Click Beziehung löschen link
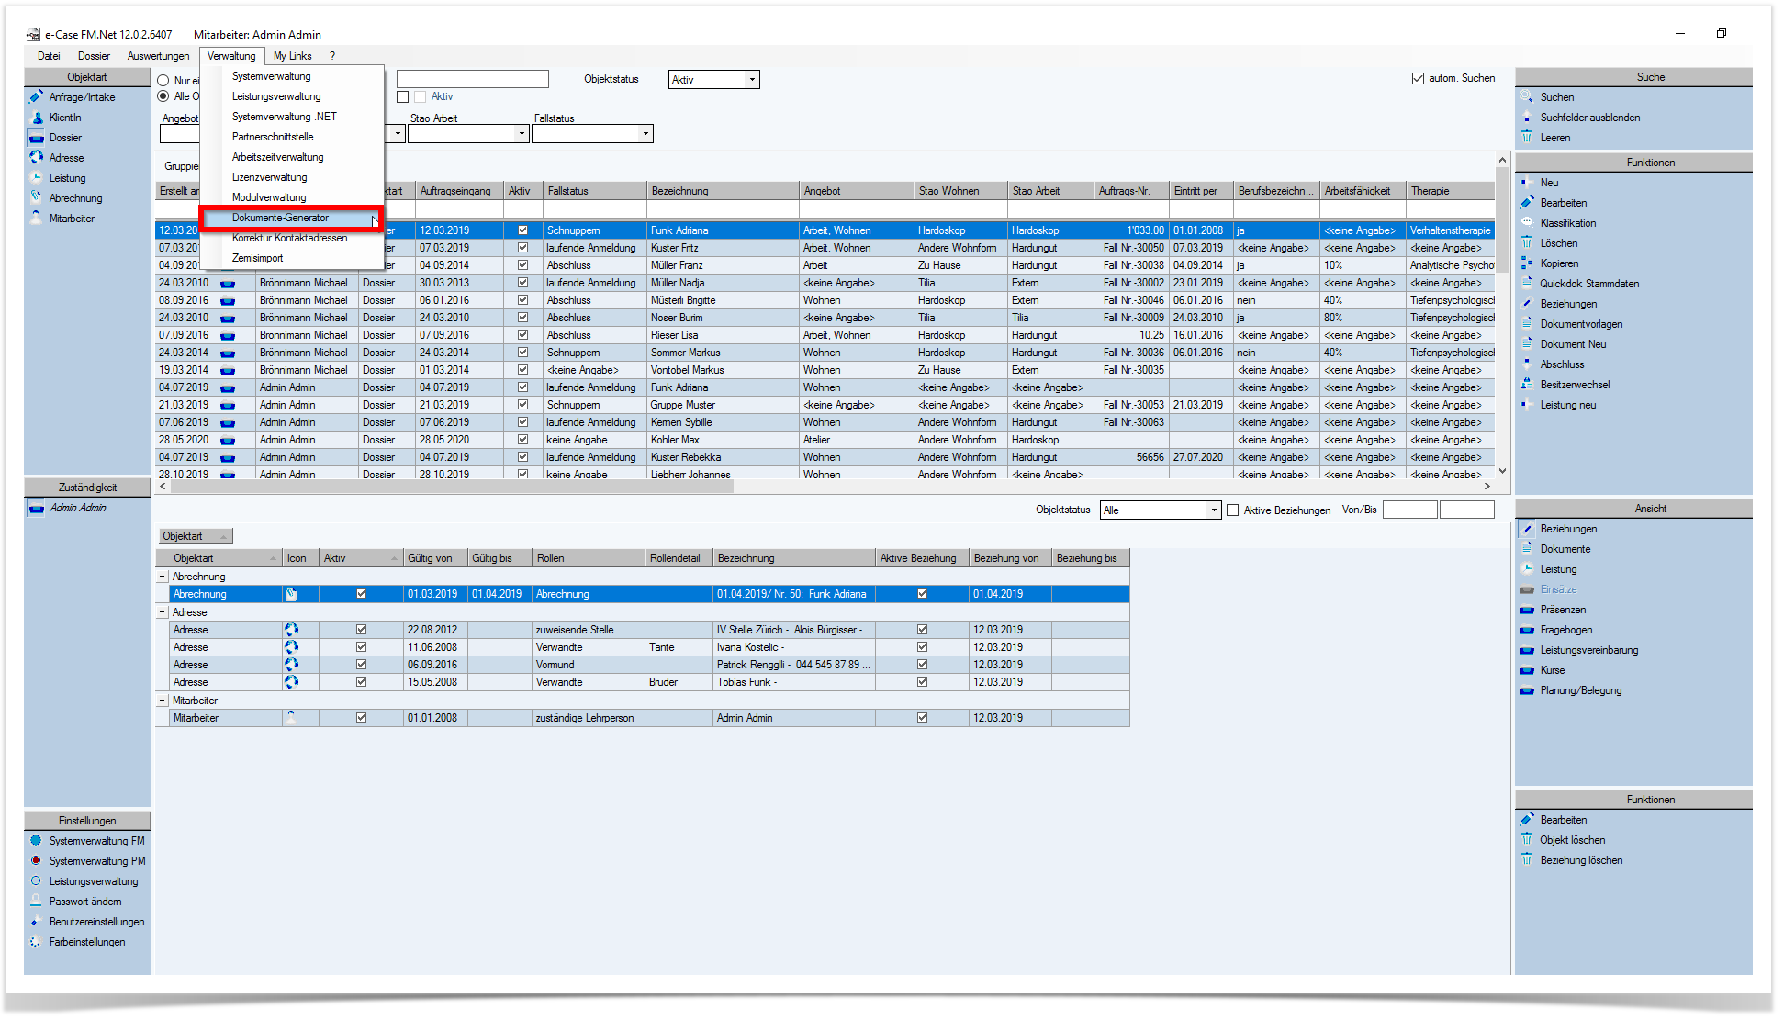 (x=1581, y=860)
